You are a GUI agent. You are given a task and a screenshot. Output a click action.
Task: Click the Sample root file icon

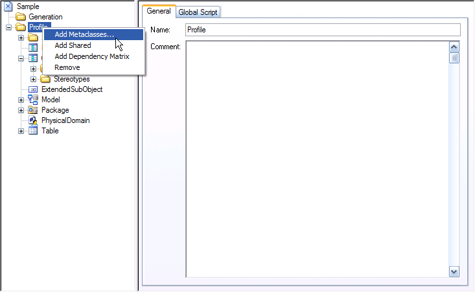click(9, 6)
